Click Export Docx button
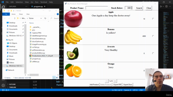 click(x=128, y=84)
